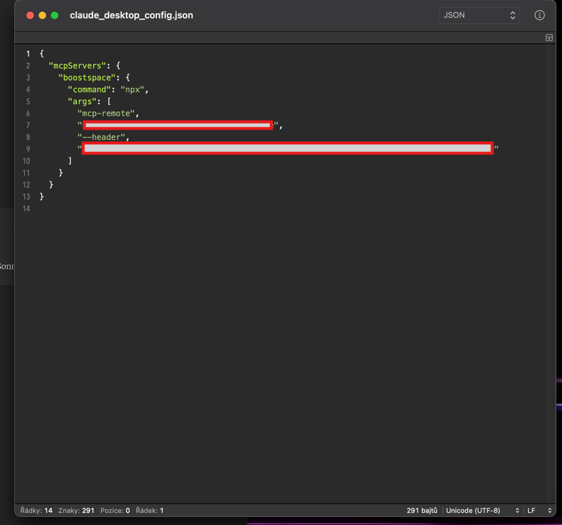Screen dimensions: 562x525
Task: Click the claude_desktop_config.json window title
Action: tap(131, 15)
